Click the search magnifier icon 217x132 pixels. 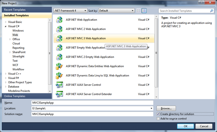coord(212,11)
